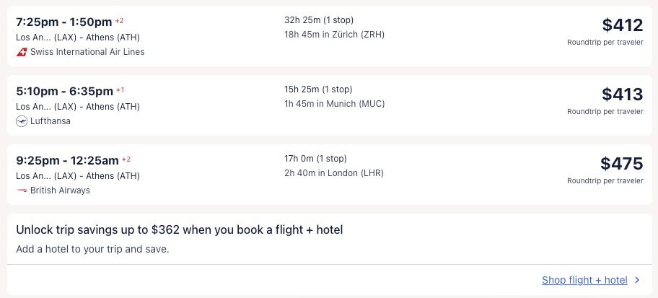Click the British Airways ribbon logo
Viewport: 658px width, 298px height.
pos(22,190)
